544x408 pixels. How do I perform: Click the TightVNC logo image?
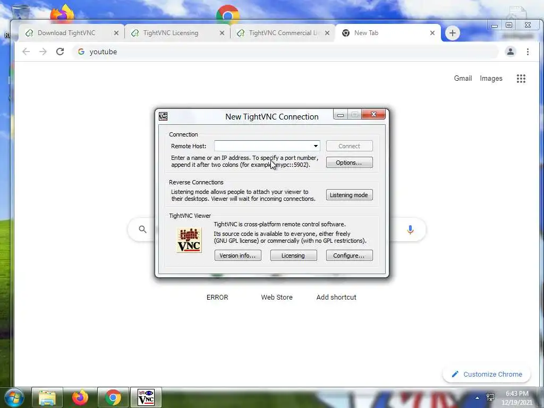pos(189,240)
